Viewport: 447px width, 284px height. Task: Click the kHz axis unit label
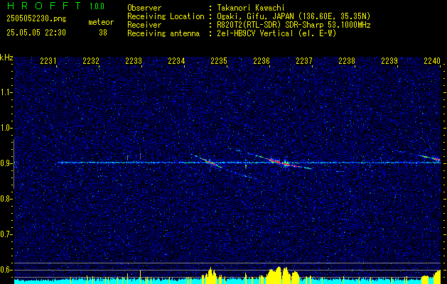coord(6,58)
